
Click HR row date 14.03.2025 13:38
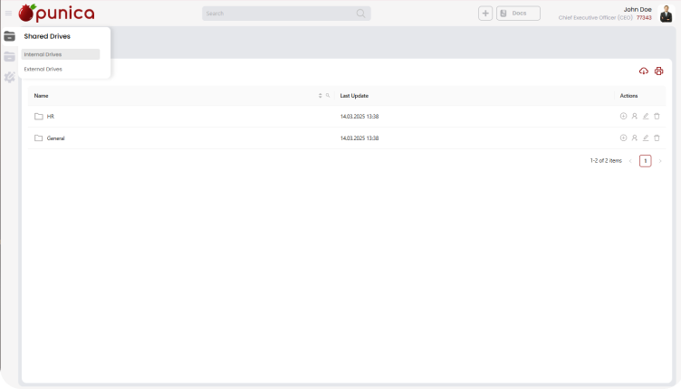click(x=360, y=117)
